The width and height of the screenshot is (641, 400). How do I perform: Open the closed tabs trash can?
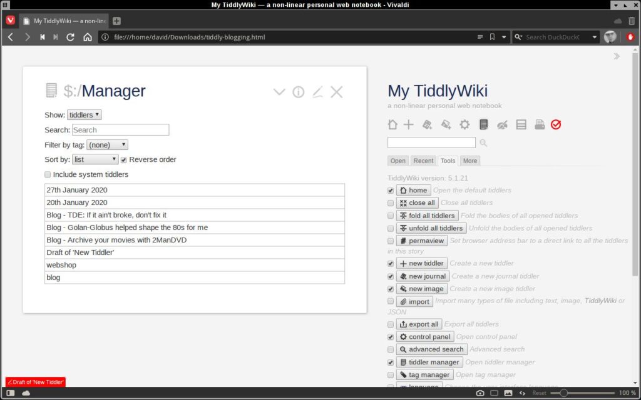[632, 21]
